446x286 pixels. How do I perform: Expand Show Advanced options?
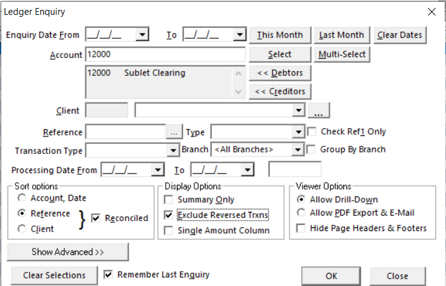[67, 252]
